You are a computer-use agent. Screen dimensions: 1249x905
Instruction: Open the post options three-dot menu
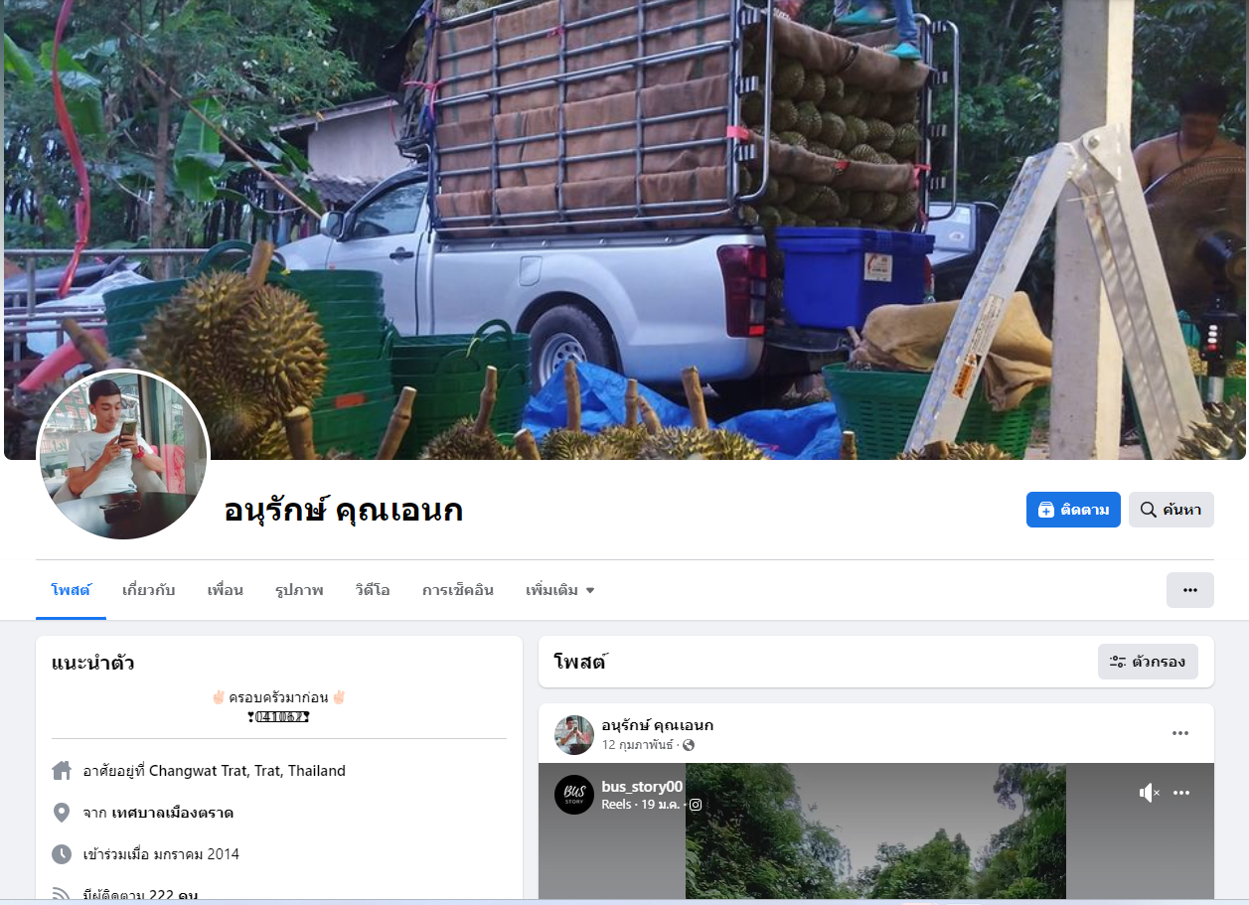[x=1180, y=734]
